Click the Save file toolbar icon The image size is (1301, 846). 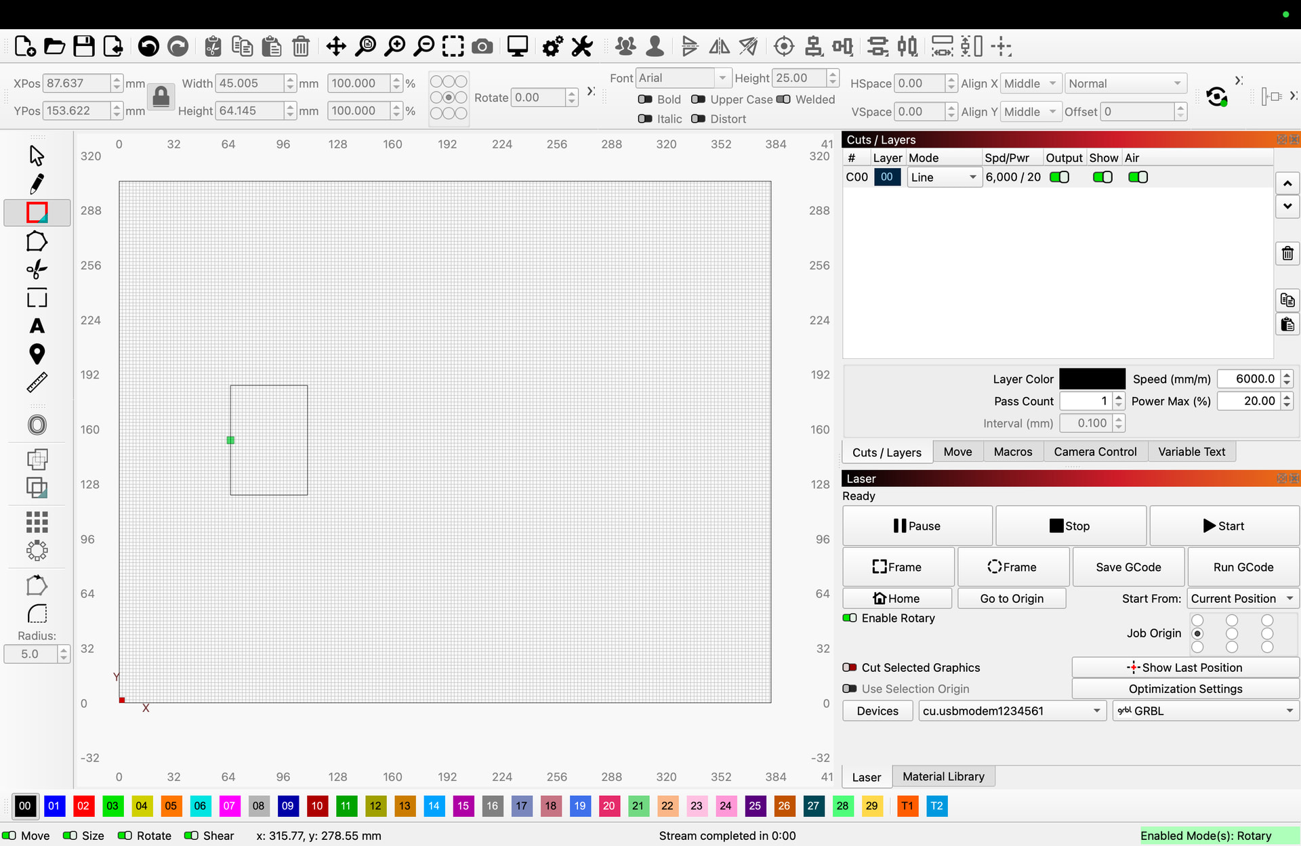coord(84,47)
